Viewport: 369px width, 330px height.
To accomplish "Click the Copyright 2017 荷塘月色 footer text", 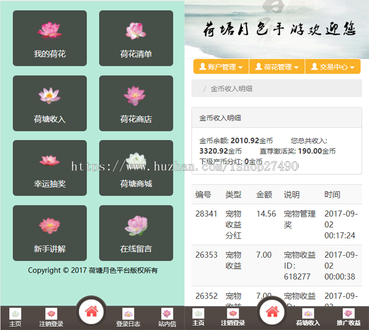I will click(92, 270).
